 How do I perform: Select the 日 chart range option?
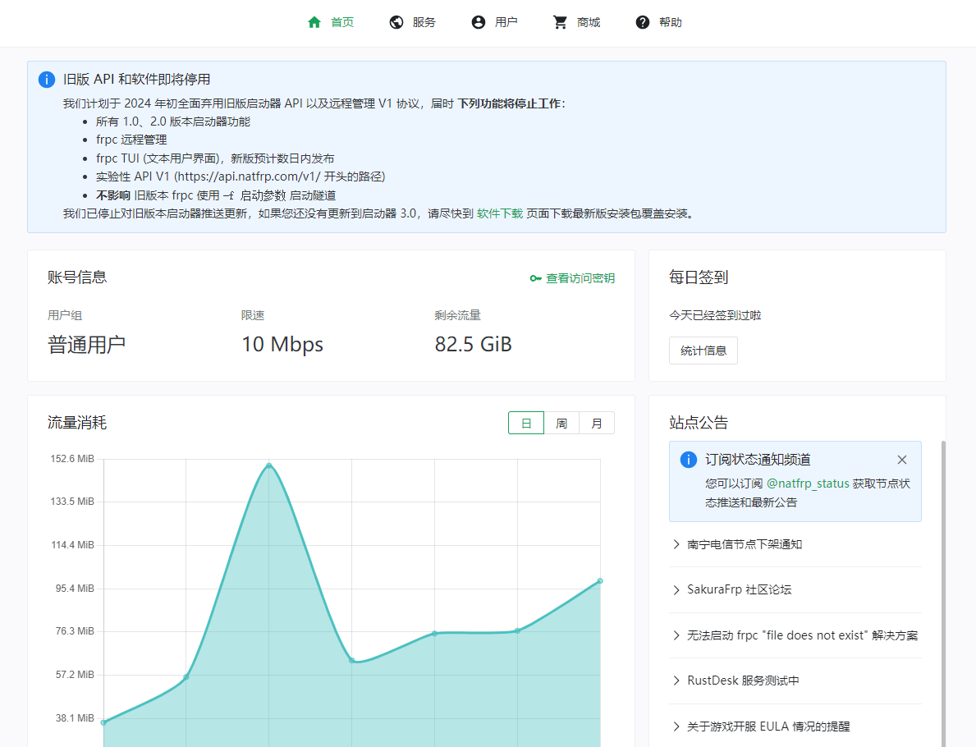tap(526, 424)
